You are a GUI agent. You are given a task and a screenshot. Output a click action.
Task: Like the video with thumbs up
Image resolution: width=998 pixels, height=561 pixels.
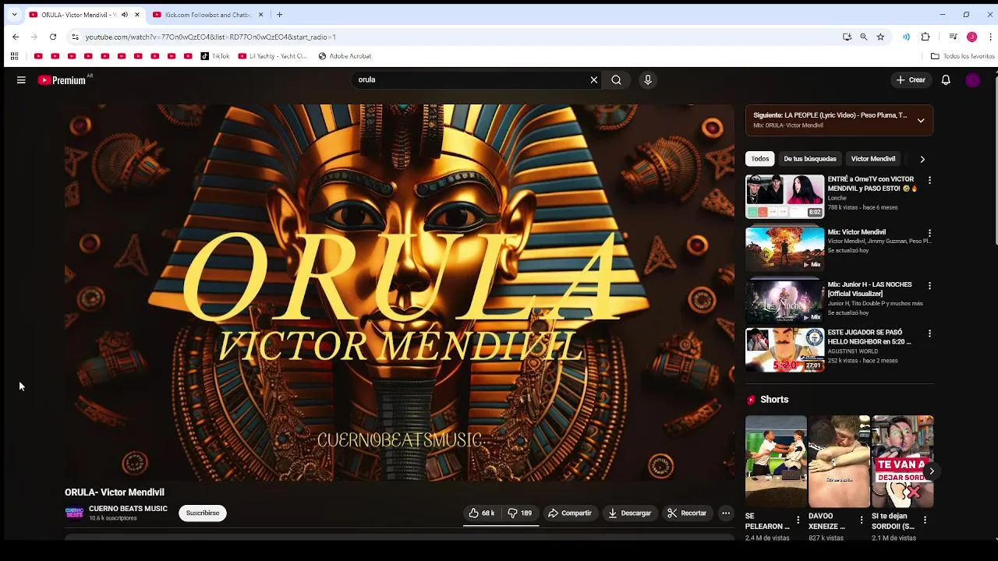[482, 513]
